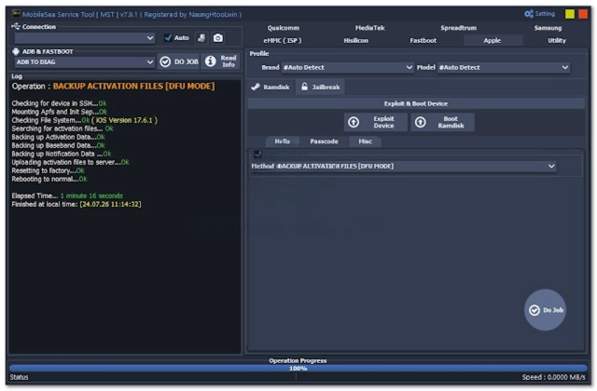Open the Connection port dropdown

[85, 38]
